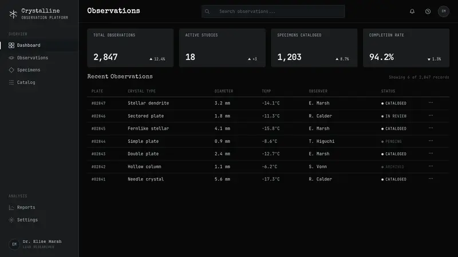458x257 pixels.
Task: Select the Hollow column crystal type cell
Action: (144, 167)
